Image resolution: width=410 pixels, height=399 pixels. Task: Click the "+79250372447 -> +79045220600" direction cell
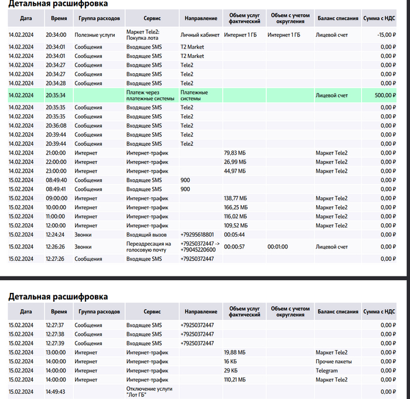200,247
